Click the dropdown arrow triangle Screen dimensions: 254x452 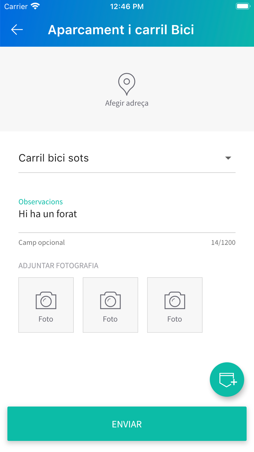point(228,158)
